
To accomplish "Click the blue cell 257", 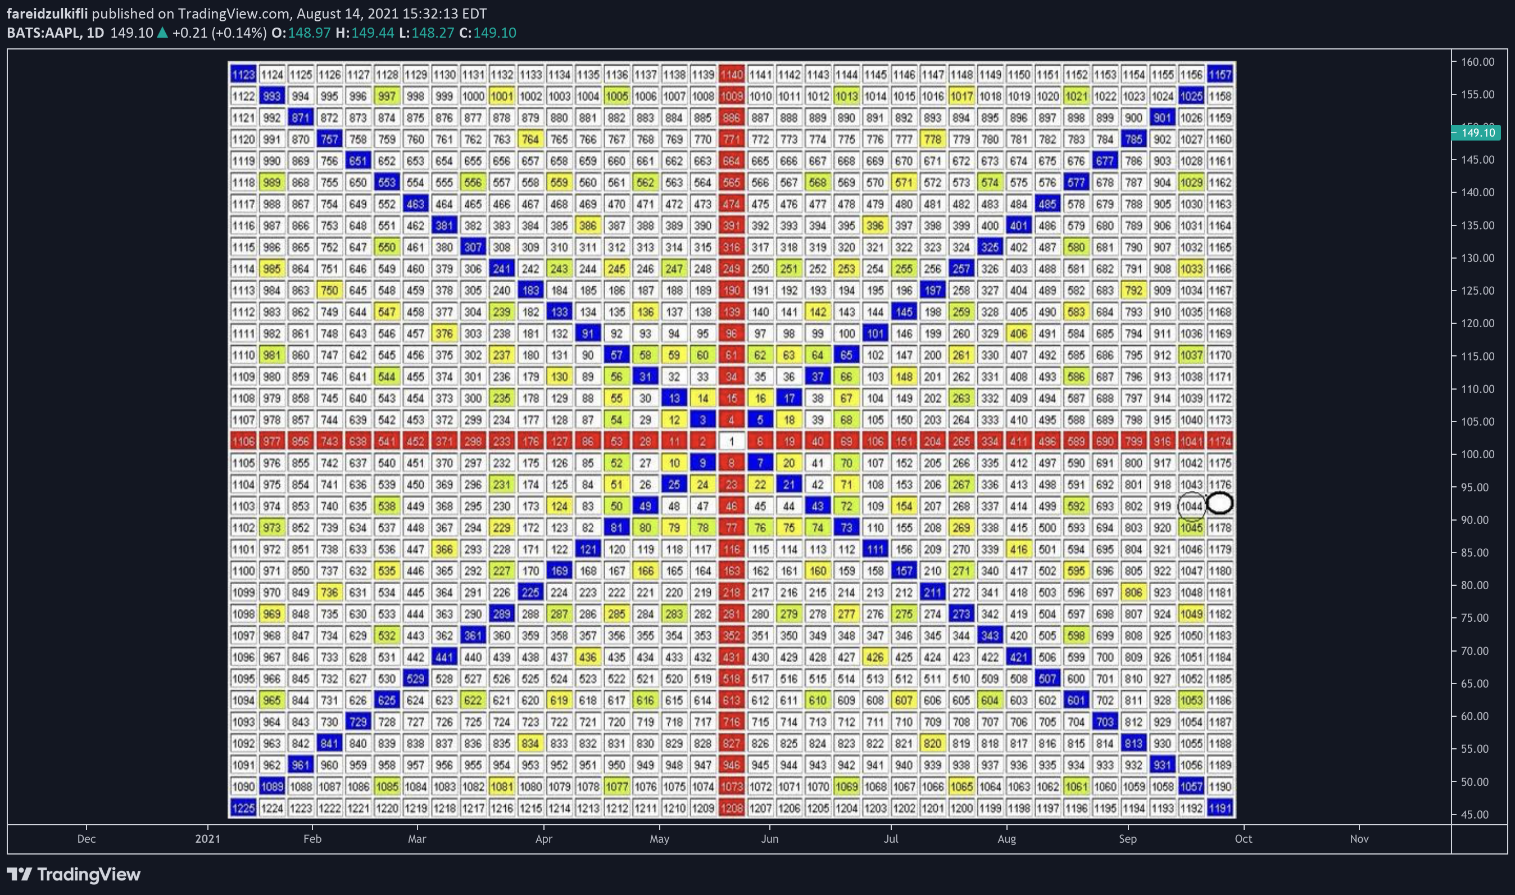I will 961,269.
